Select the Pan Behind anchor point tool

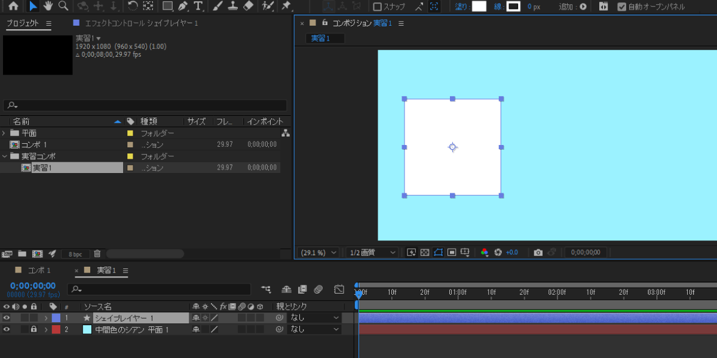pos(148,7)
